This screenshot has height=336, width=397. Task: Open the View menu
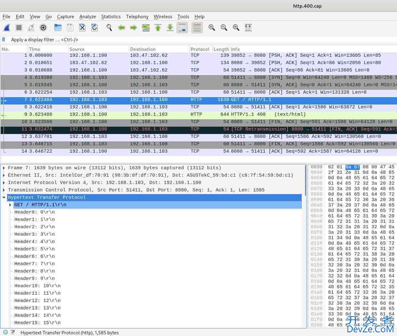click(x=35, y=17)
